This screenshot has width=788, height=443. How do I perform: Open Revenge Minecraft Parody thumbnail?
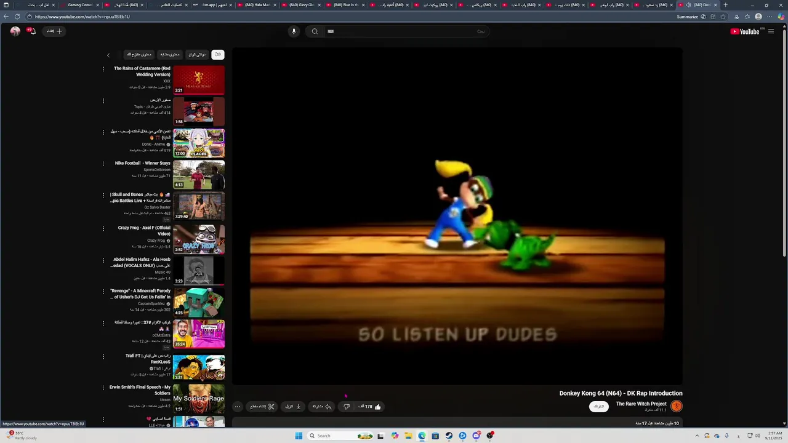(x=199, y=301)
